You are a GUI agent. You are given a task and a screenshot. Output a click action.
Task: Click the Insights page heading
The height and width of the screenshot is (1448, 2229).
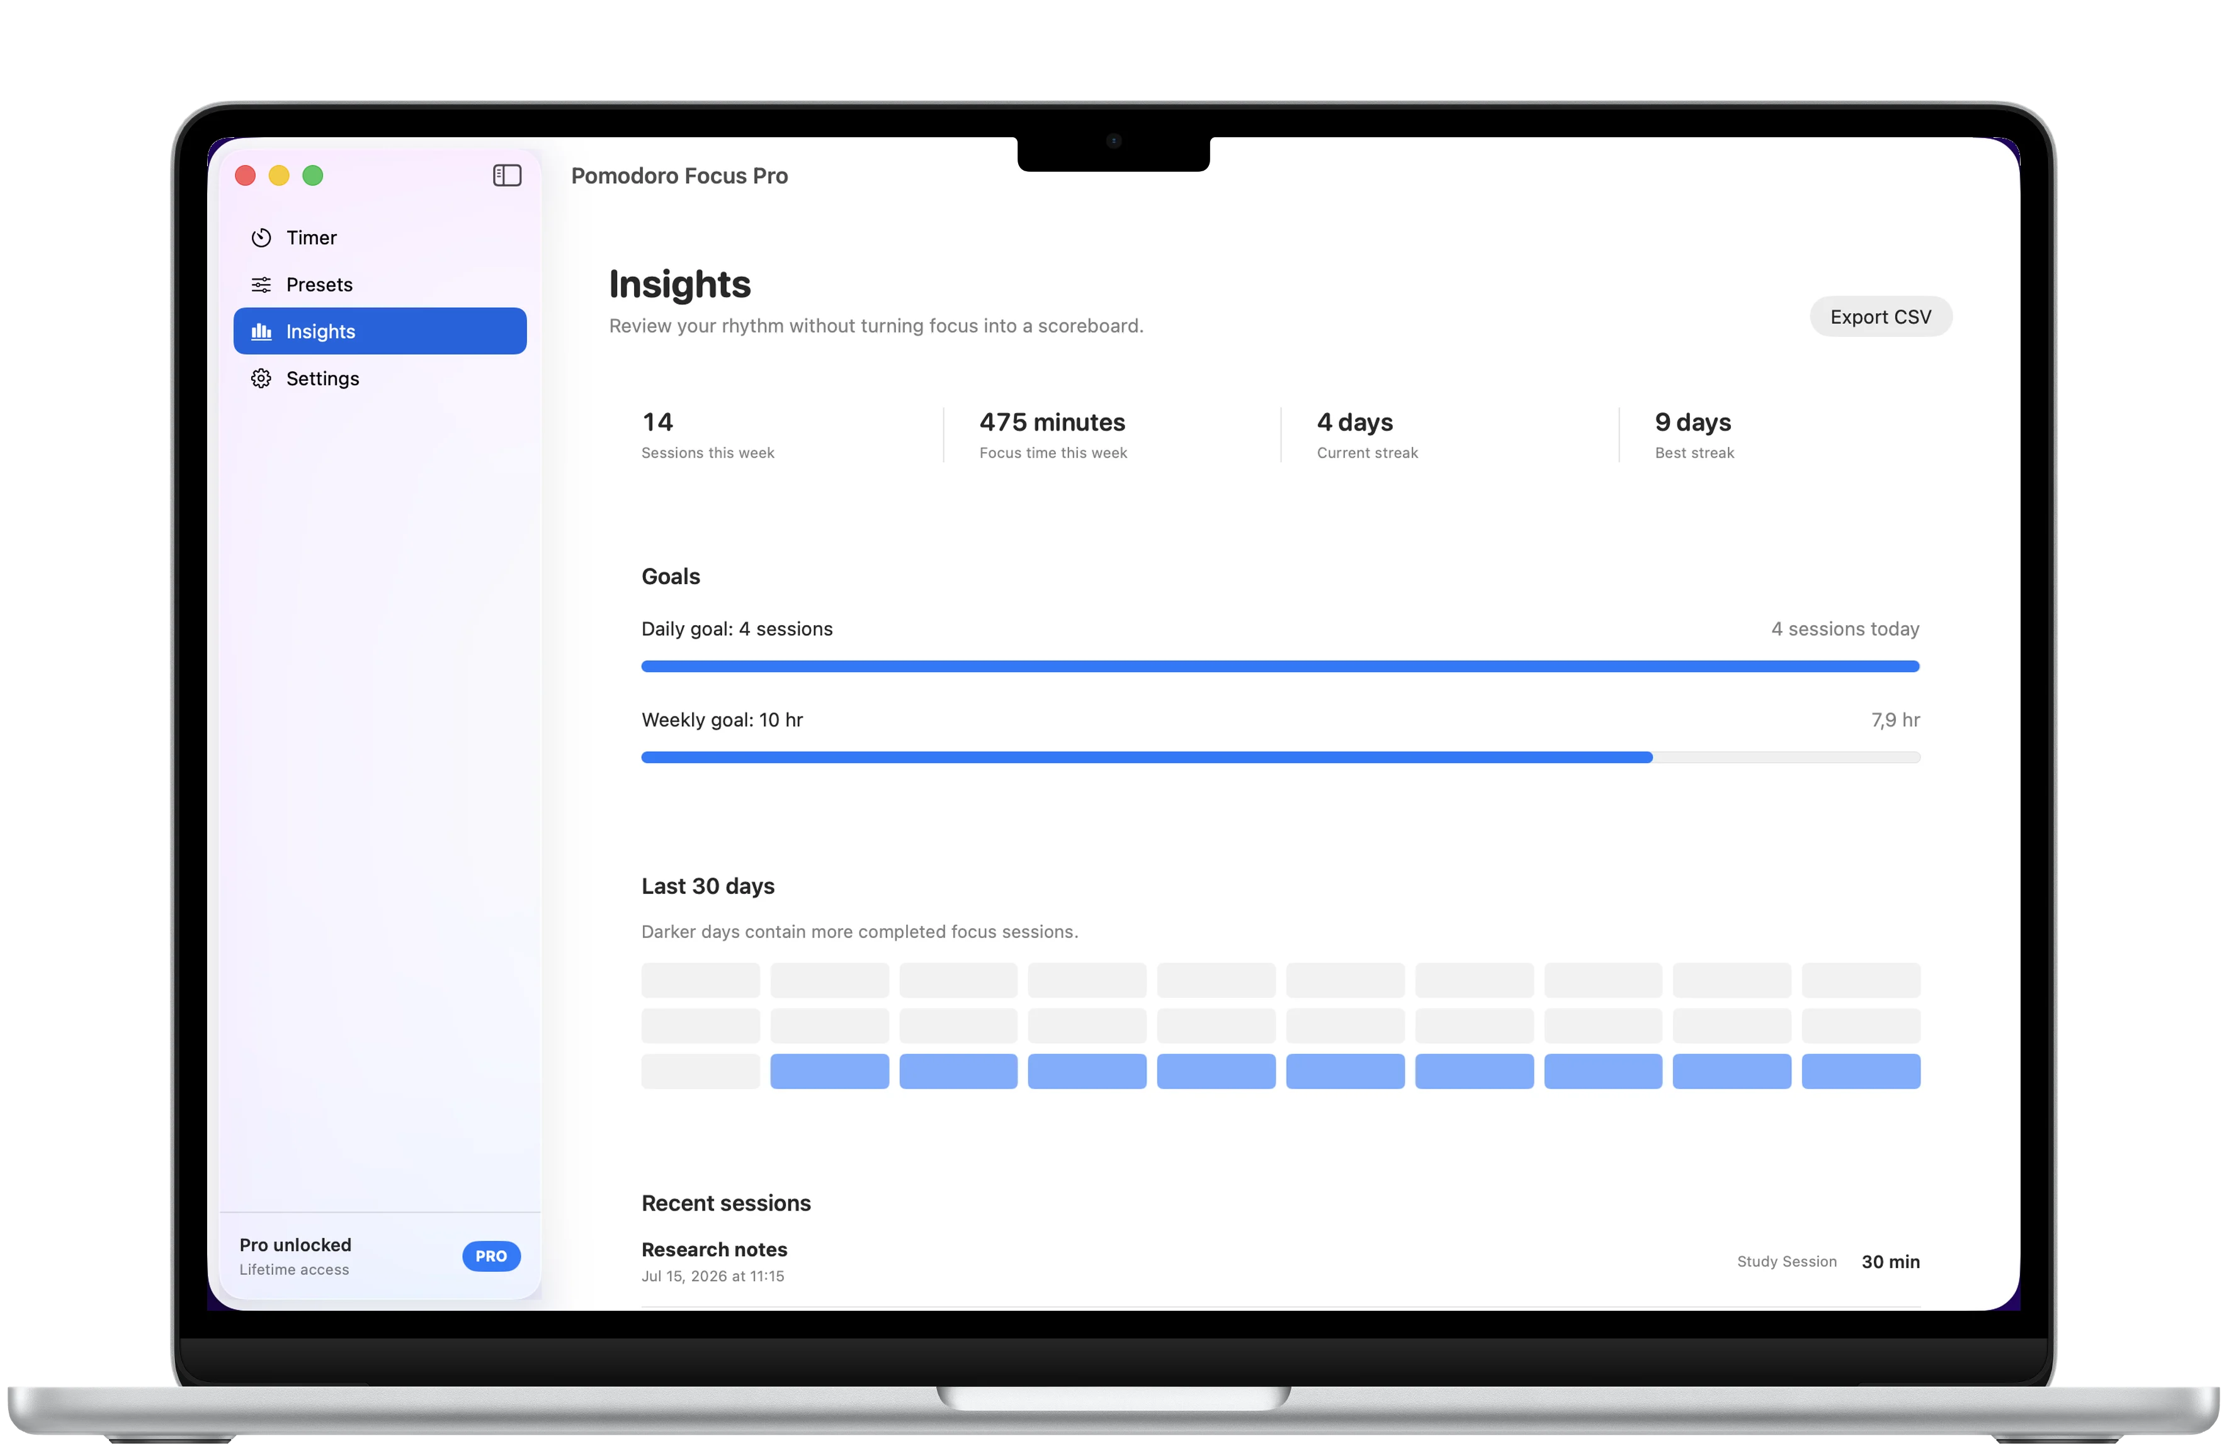[680, 284]
